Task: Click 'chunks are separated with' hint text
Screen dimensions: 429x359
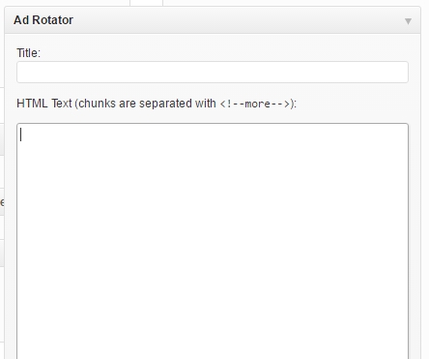Action: [x=147, y=104]
